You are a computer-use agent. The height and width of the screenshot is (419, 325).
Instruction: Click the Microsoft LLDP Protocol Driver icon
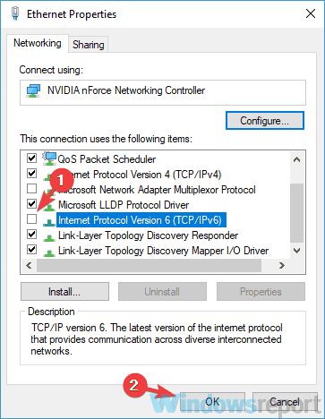point(49,206)
